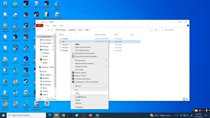This screenshot has width=210, height=118.
Task: Select the VkCache folder
Action: pos(65,50)
